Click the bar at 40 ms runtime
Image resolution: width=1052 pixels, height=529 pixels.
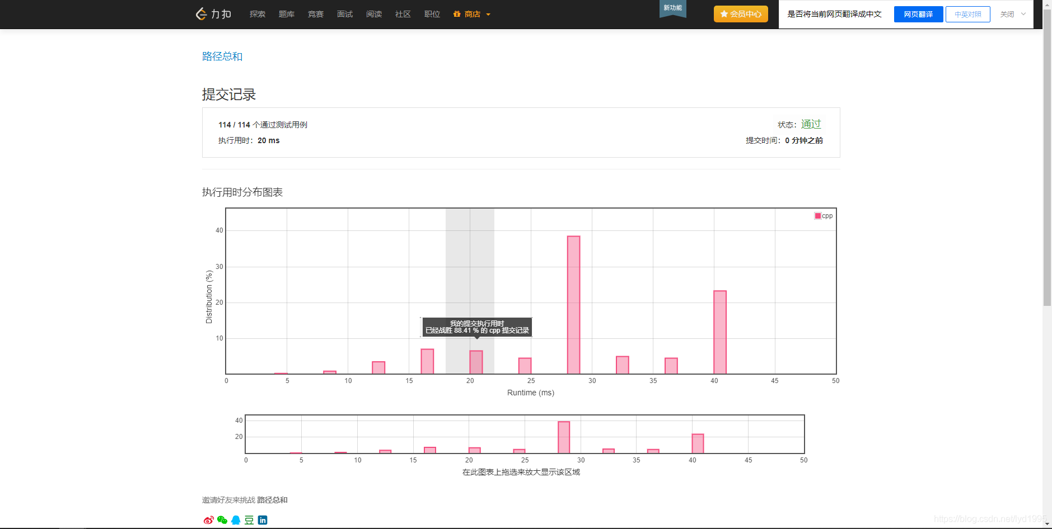pos(720,332)
